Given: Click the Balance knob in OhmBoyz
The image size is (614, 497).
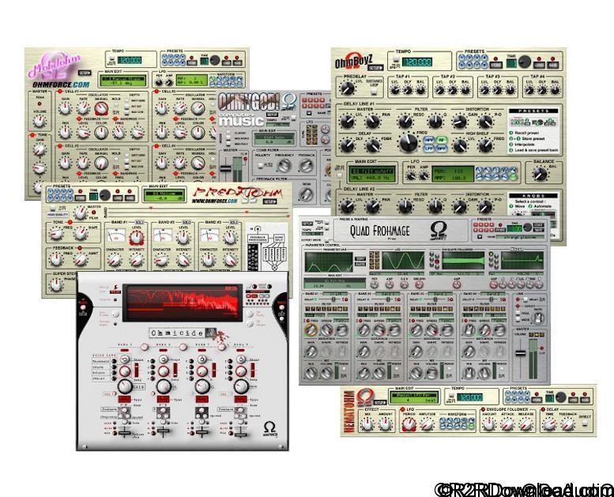Looking at the screenshot, I should [541, 173].
